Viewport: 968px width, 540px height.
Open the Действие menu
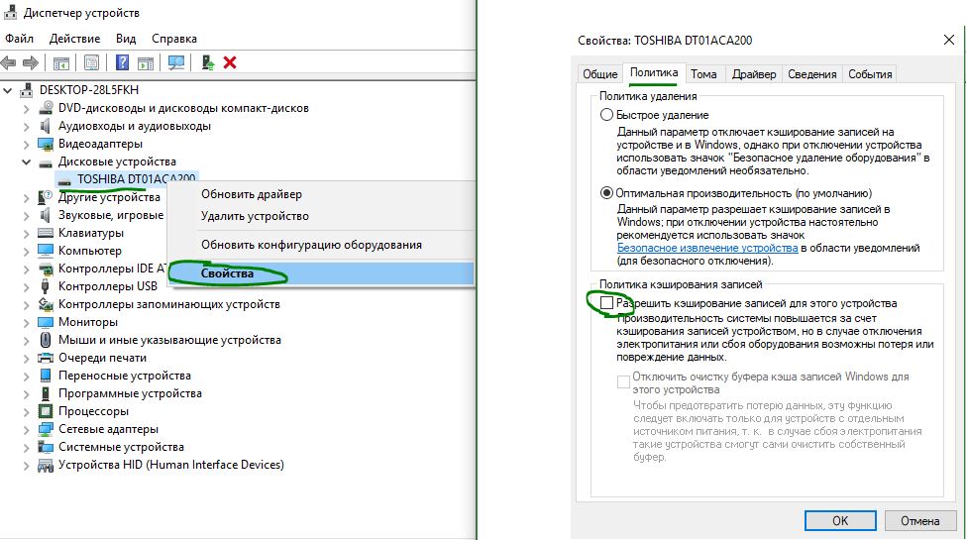coord(74,39)
